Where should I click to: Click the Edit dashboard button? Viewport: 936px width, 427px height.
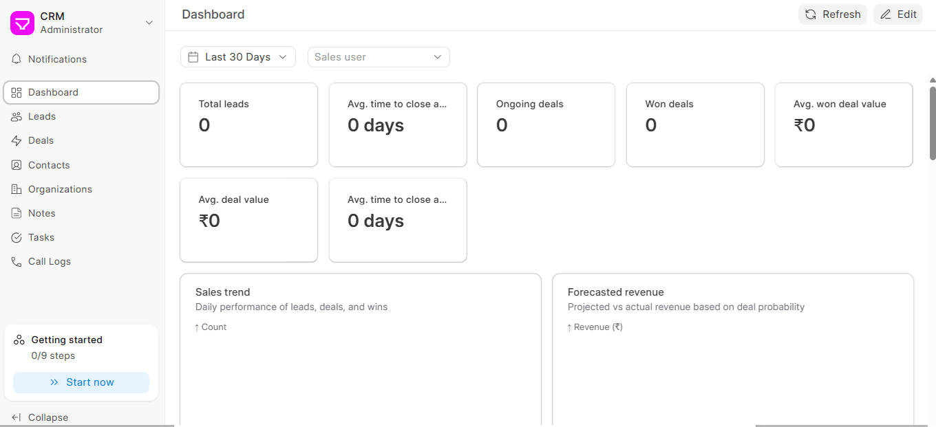pyautogui.click(x=898, y=14)
